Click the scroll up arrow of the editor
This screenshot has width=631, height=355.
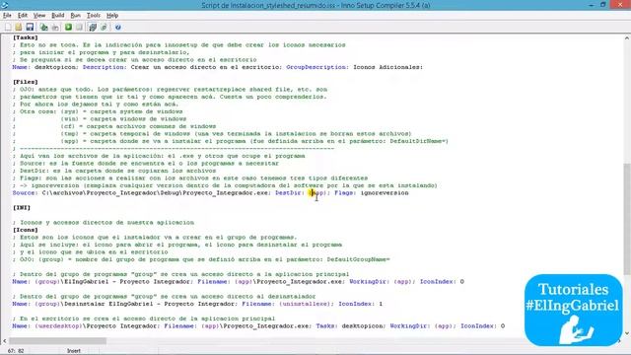627,38
